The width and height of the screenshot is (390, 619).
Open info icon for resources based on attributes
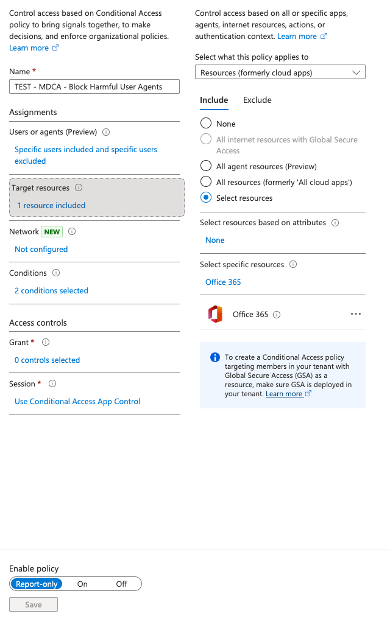click(x=335, y=223)
